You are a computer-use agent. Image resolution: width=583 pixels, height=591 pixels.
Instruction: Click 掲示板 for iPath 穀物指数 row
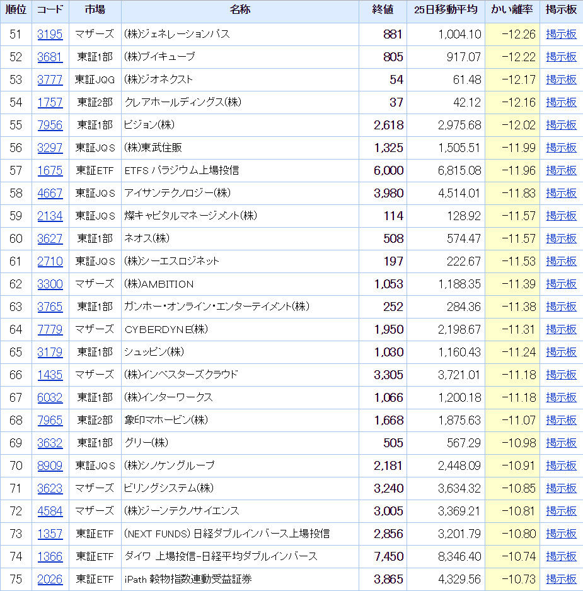[x=561, y=579]
